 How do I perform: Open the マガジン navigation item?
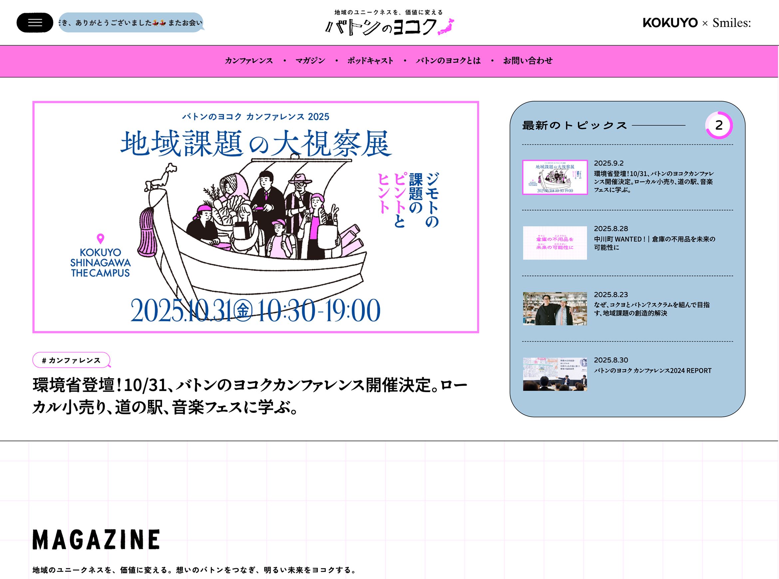(310, 61)
